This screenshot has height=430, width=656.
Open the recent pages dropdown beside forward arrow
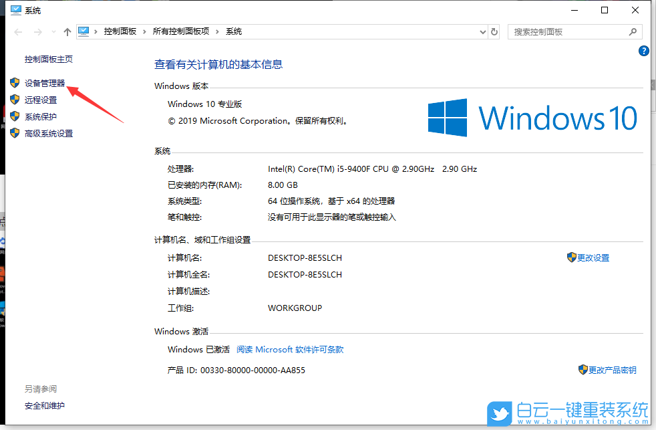point(53,31)
